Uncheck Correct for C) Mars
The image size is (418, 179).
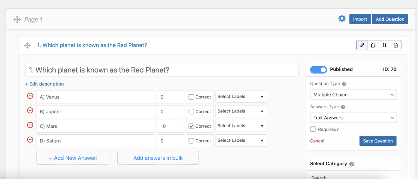(191, 126)
